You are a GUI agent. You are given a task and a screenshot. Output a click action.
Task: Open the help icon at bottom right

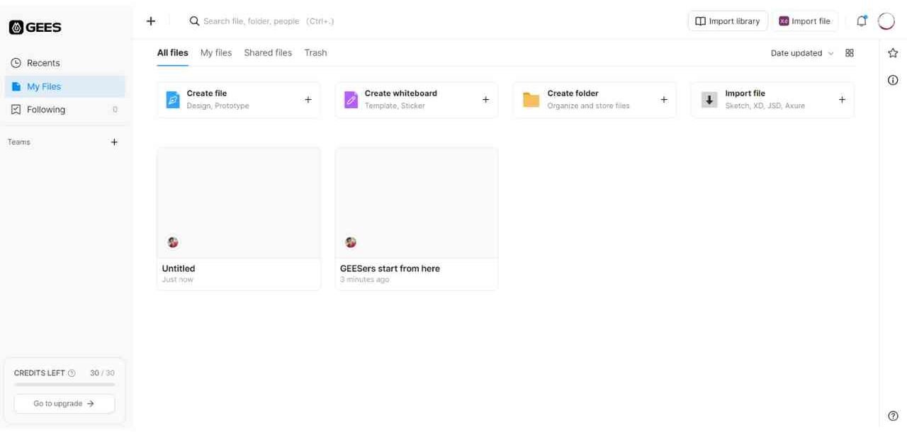[x=892, y=415]
